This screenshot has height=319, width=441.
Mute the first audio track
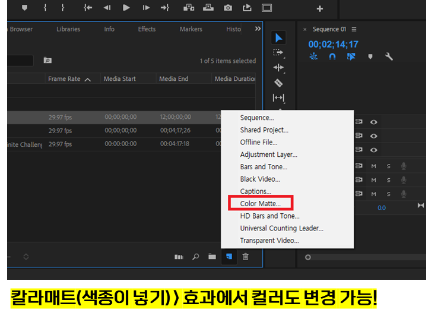click(373, 166)
